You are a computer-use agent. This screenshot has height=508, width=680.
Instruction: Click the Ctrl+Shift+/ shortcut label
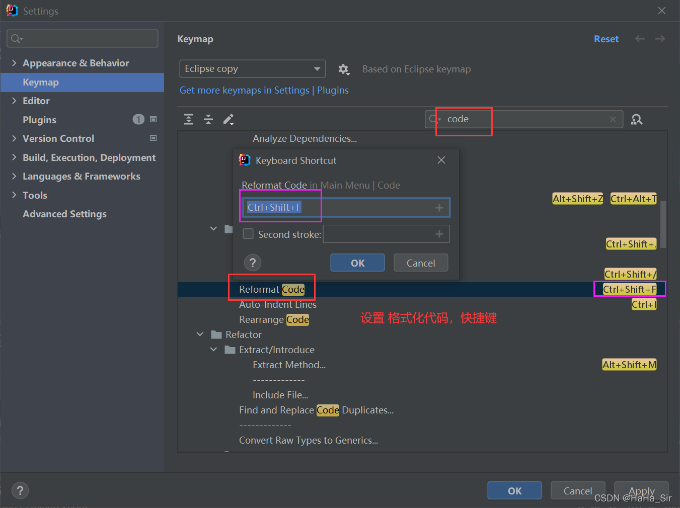point(630,274)
